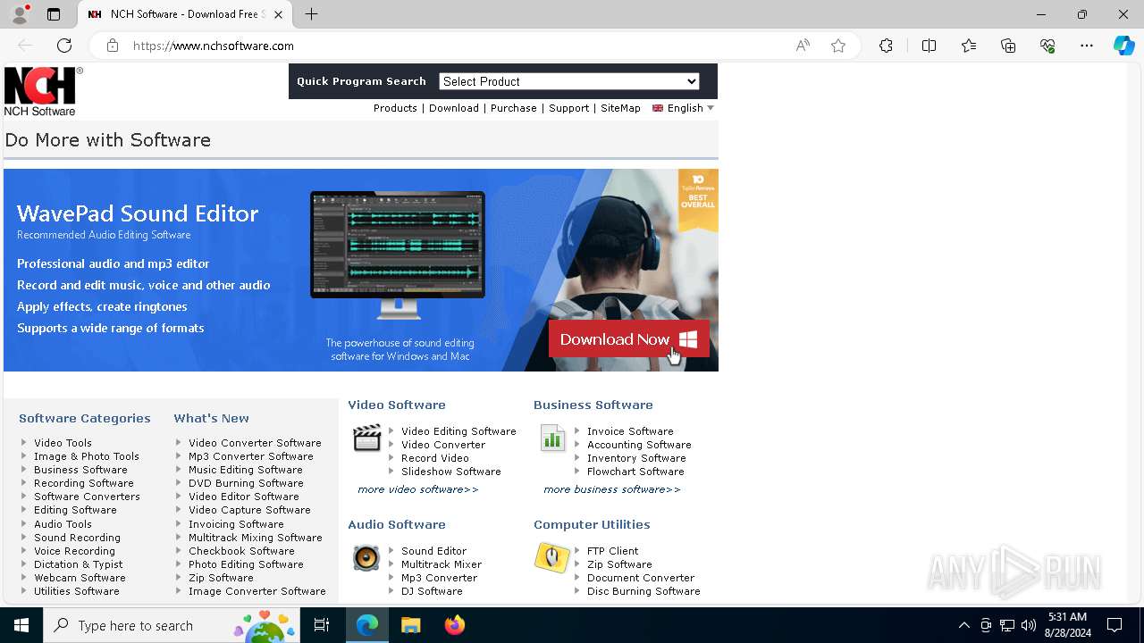Open Invoice Software link
Image resolution: width=1144 pixels, height=643 pixels.
point(630,431)
